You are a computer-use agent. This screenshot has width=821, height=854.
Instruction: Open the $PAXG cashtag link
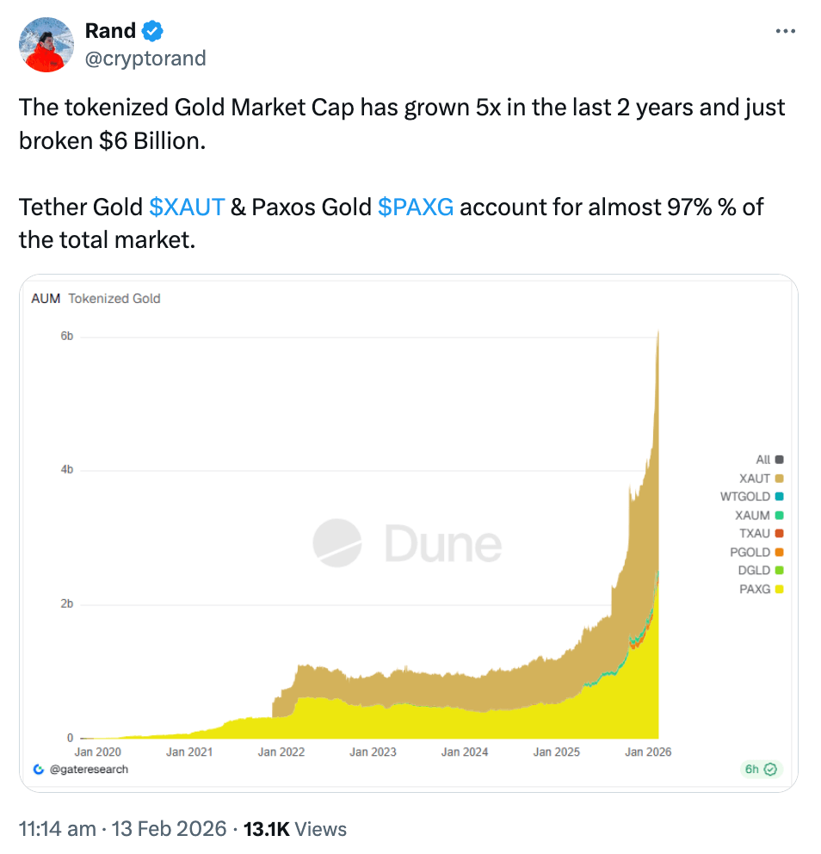coord(415,207)
